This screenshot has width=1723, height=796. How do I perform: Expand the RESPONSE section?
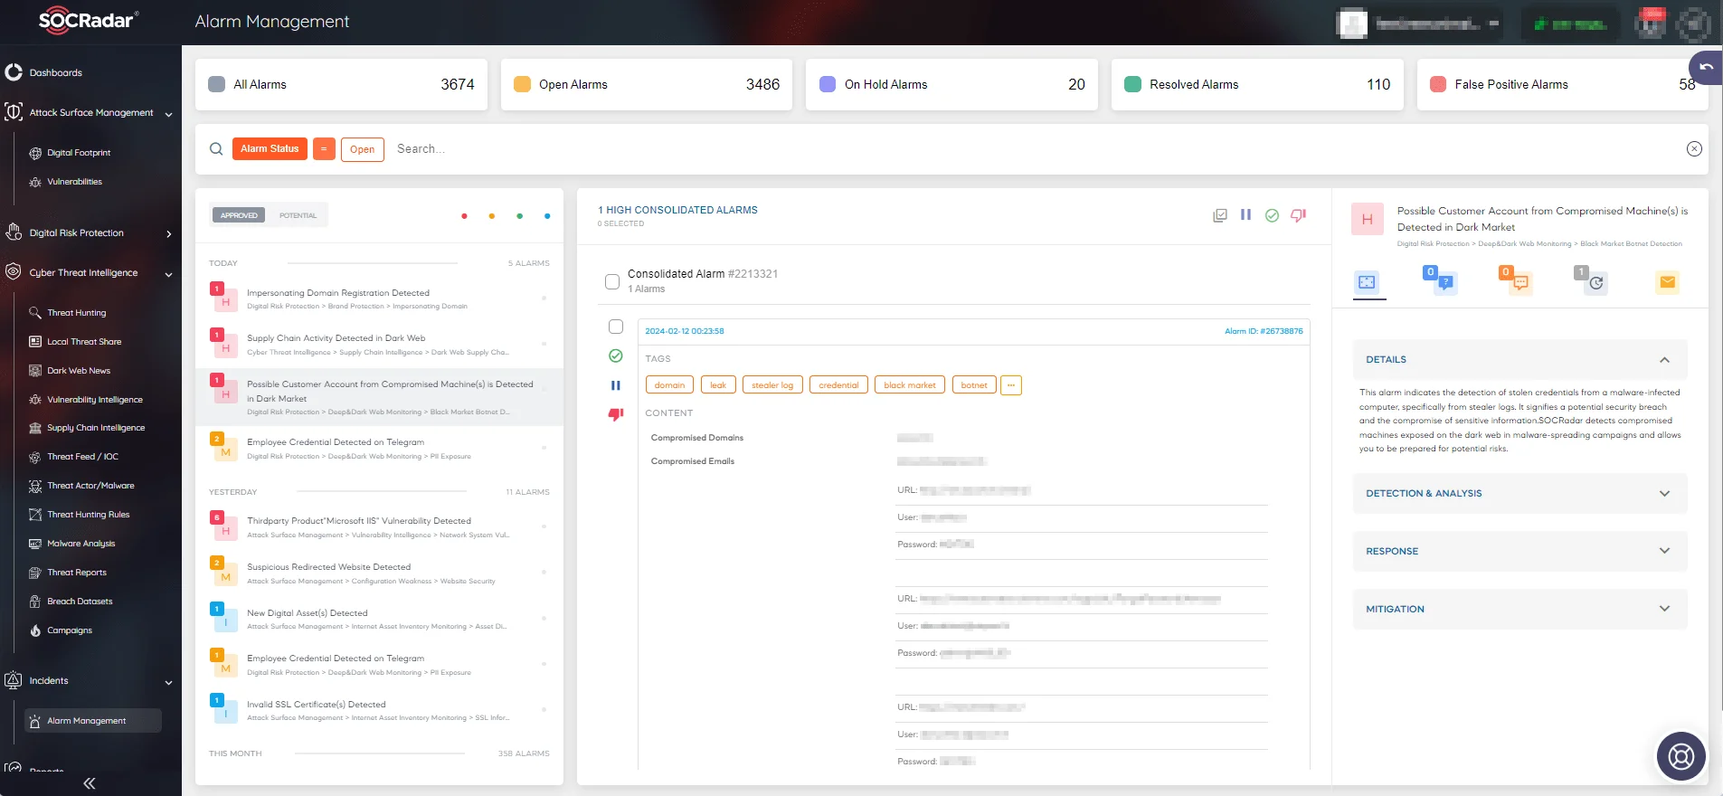click(x=1519, y=551)
